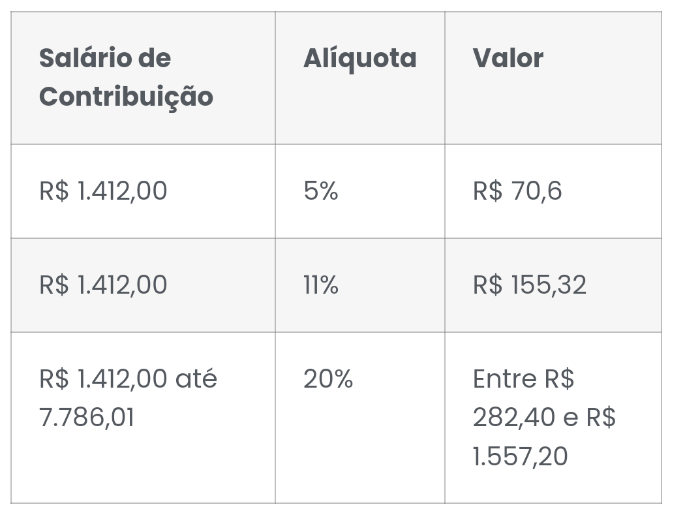This screenshot has width=685, height=526.
Task: Click the Entre R$ 282,40 e R$ 1.557,20 cell
Action: pyautogui.click(x=553, y=418)
